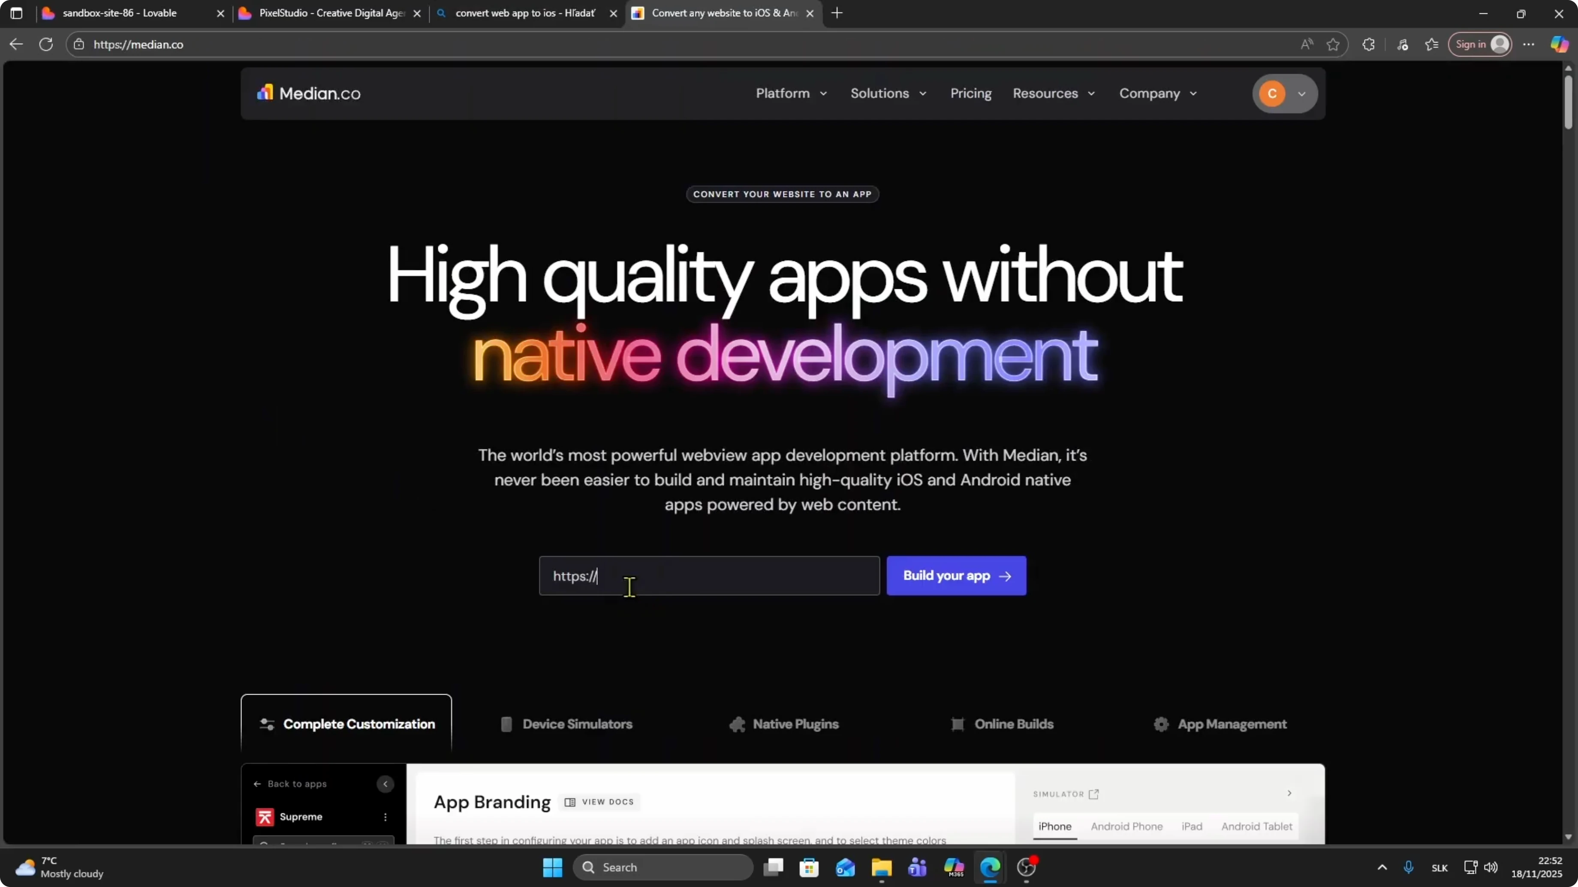Go back to the previous page
Image resolution: width=1578 pixels, height=887 pixels.
point(17,44)
